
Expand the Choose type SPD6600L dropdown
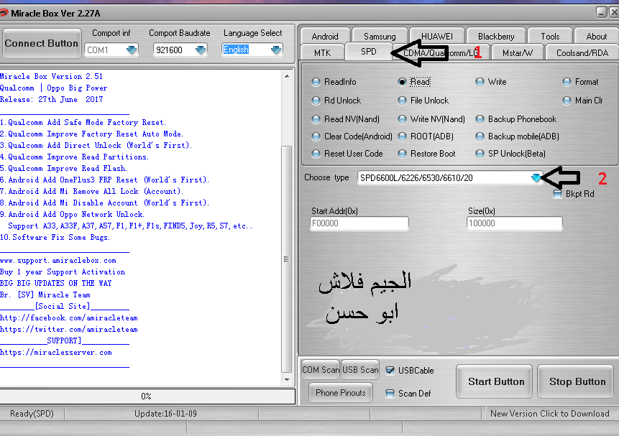click(536, 178)
